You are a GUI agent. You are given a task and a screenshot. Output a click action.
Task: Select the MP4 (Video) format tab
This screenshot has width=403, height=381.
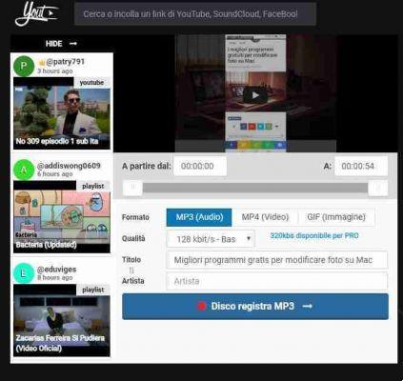[x=265, y=217]
